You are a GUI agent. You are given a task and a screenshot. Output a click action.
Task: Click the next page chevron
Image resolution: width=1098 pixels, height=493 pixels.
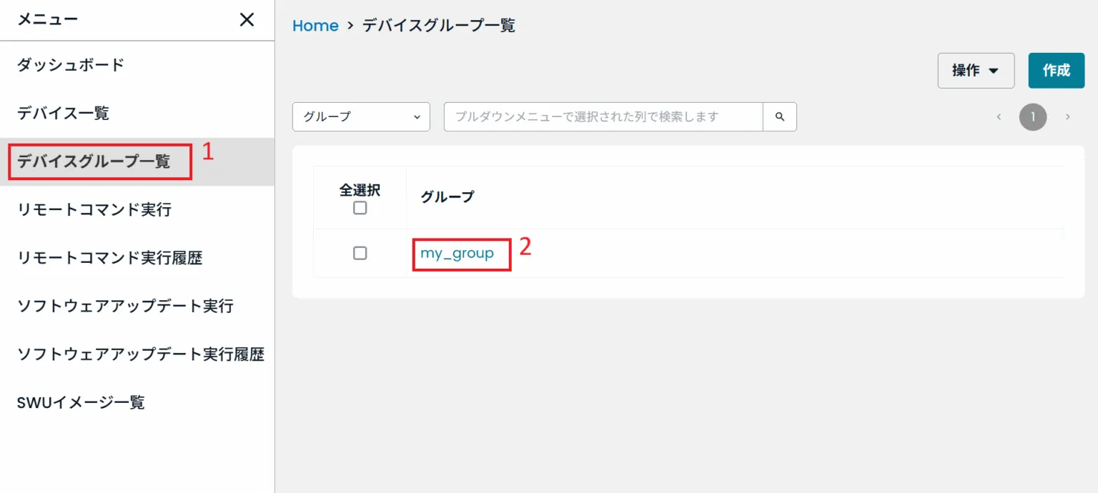(x=1068, y=116)
